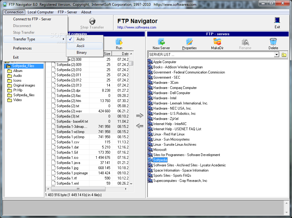
Task: Select the Original images folder
Action: point(24,85)
